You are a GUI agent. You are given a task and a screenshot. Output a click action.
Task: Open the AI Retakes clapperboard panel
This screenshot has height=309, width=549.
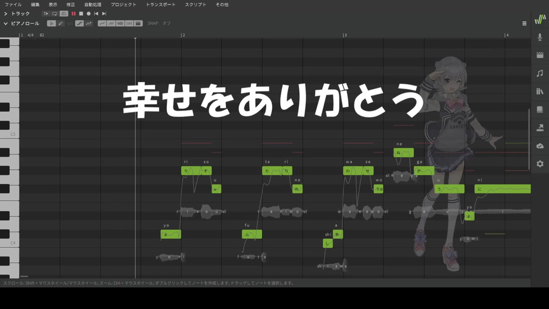pyautogui.click(x=539, y=55)
